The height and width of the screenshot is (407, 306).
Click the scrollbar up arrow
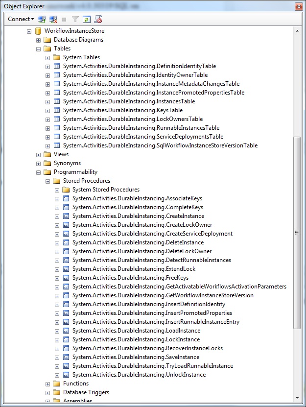coord(297,31)
